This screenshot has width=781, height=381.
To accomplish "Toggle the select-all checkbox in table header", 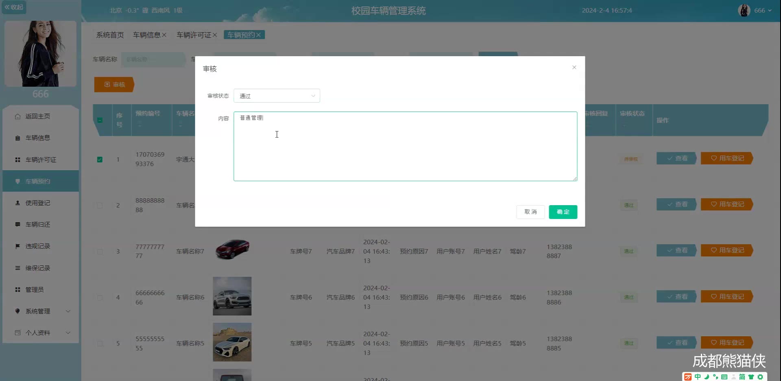I will coord(100,120).
